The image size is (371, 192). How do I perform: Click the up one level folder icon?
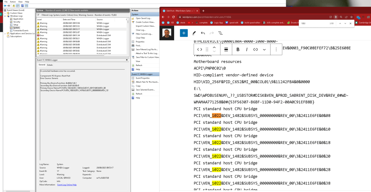pyautogui.click(x=14, y=6)
